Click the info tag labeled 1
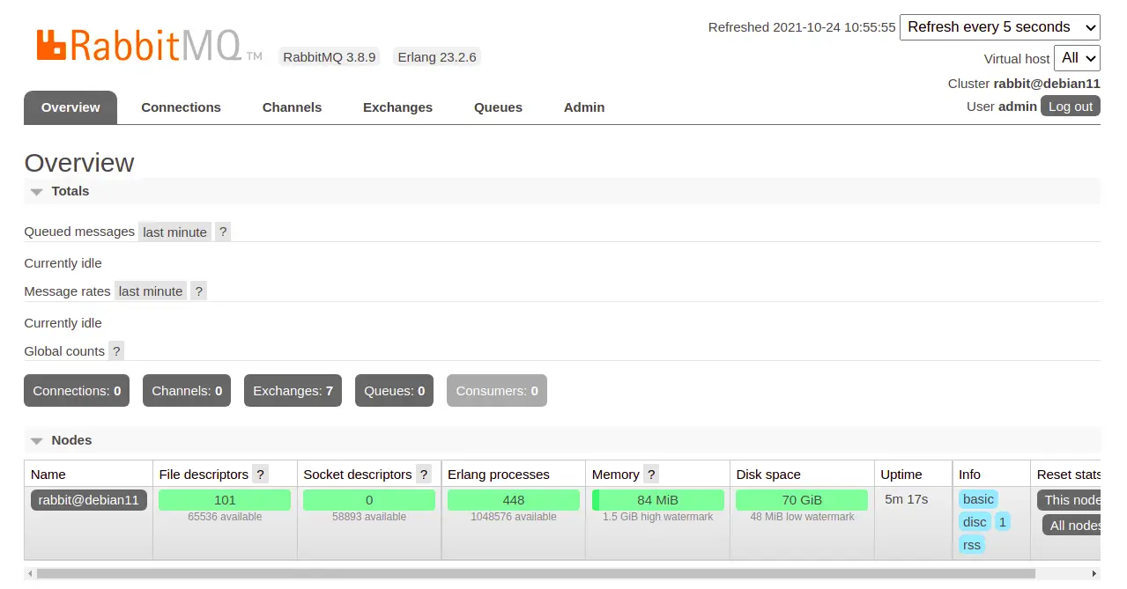 (1003, 522)
